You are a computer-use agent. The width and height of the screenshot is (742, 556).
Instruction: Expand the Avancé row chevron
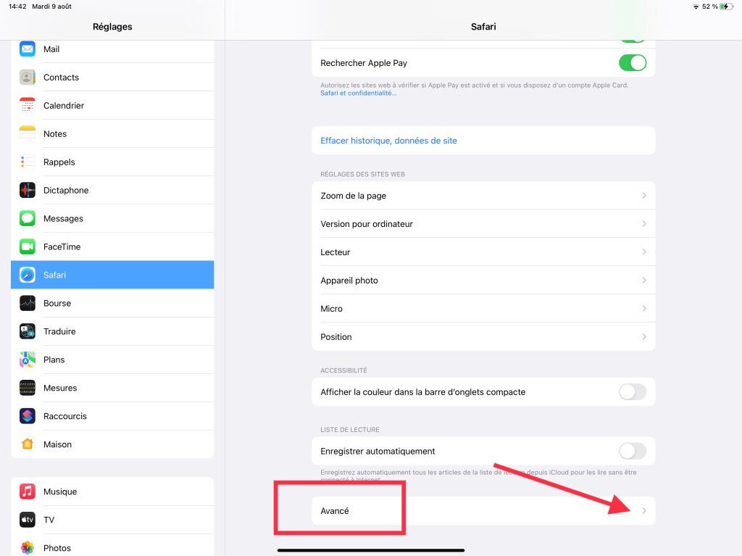coord(643,511)
